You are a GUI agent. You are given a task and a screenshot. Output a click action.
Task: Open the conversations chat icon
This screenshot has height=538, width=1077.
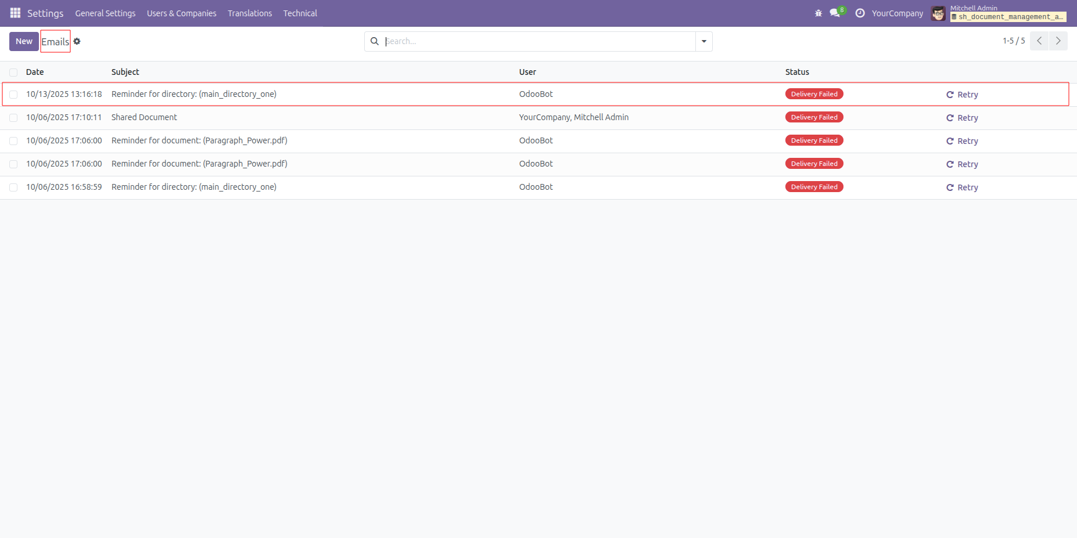click(835, 13)
